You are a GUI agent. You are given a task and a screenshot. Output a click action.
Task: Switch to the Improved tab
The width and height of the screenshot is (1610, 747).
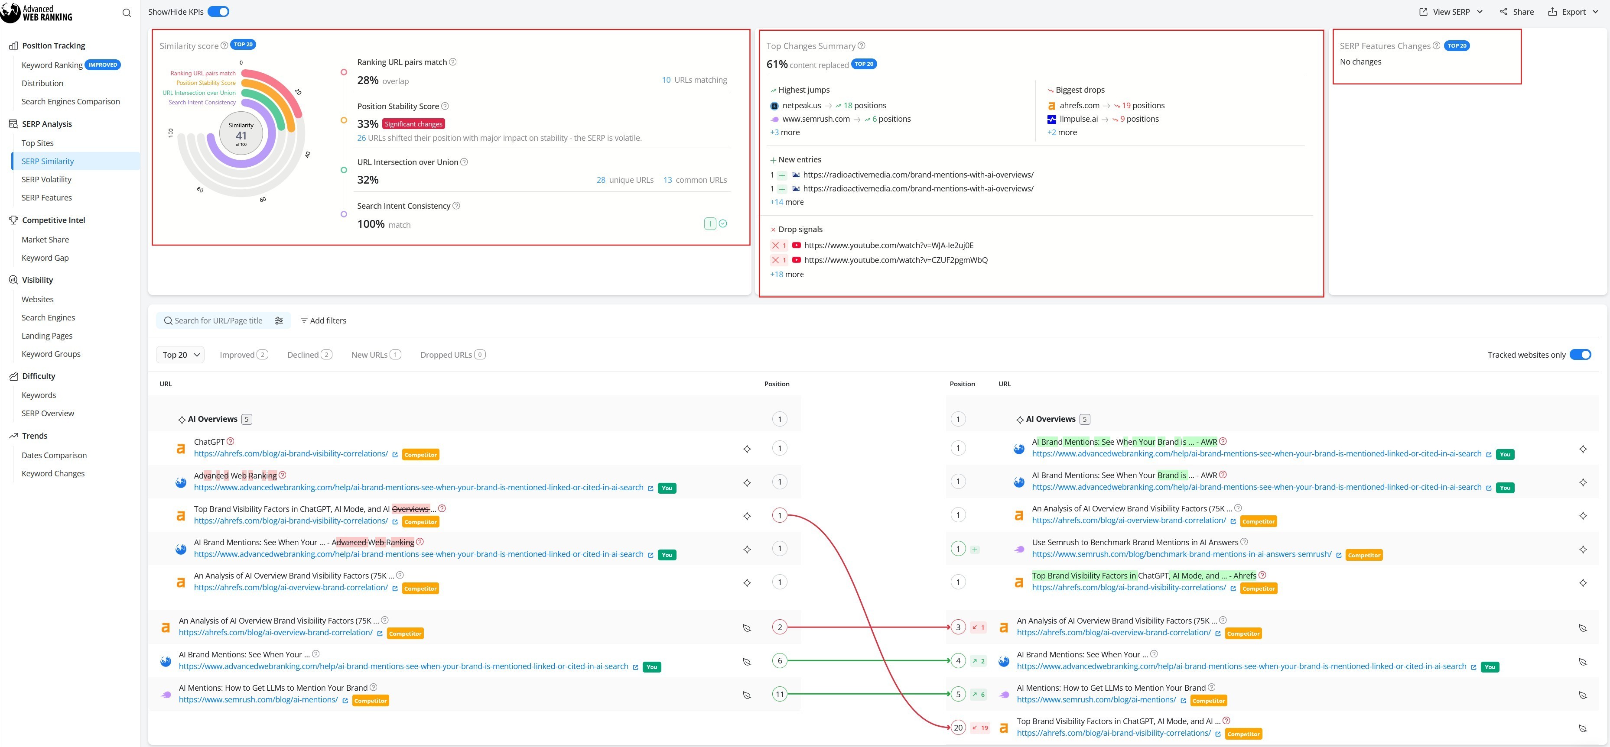[244, 355]
